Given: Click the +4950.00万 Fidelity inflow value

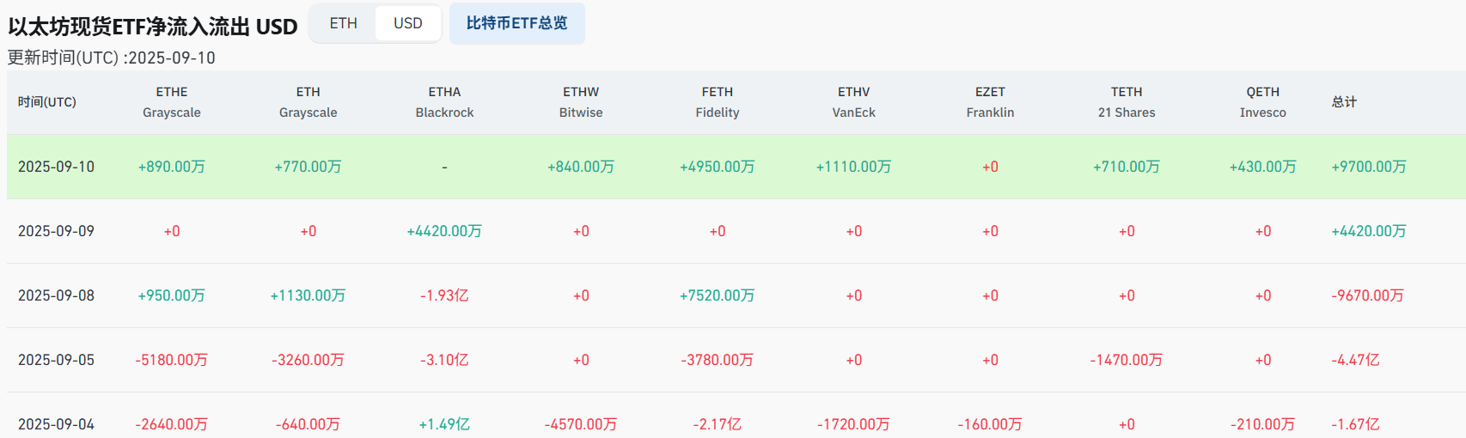Looking at the screenshot, I should point(718,167).
